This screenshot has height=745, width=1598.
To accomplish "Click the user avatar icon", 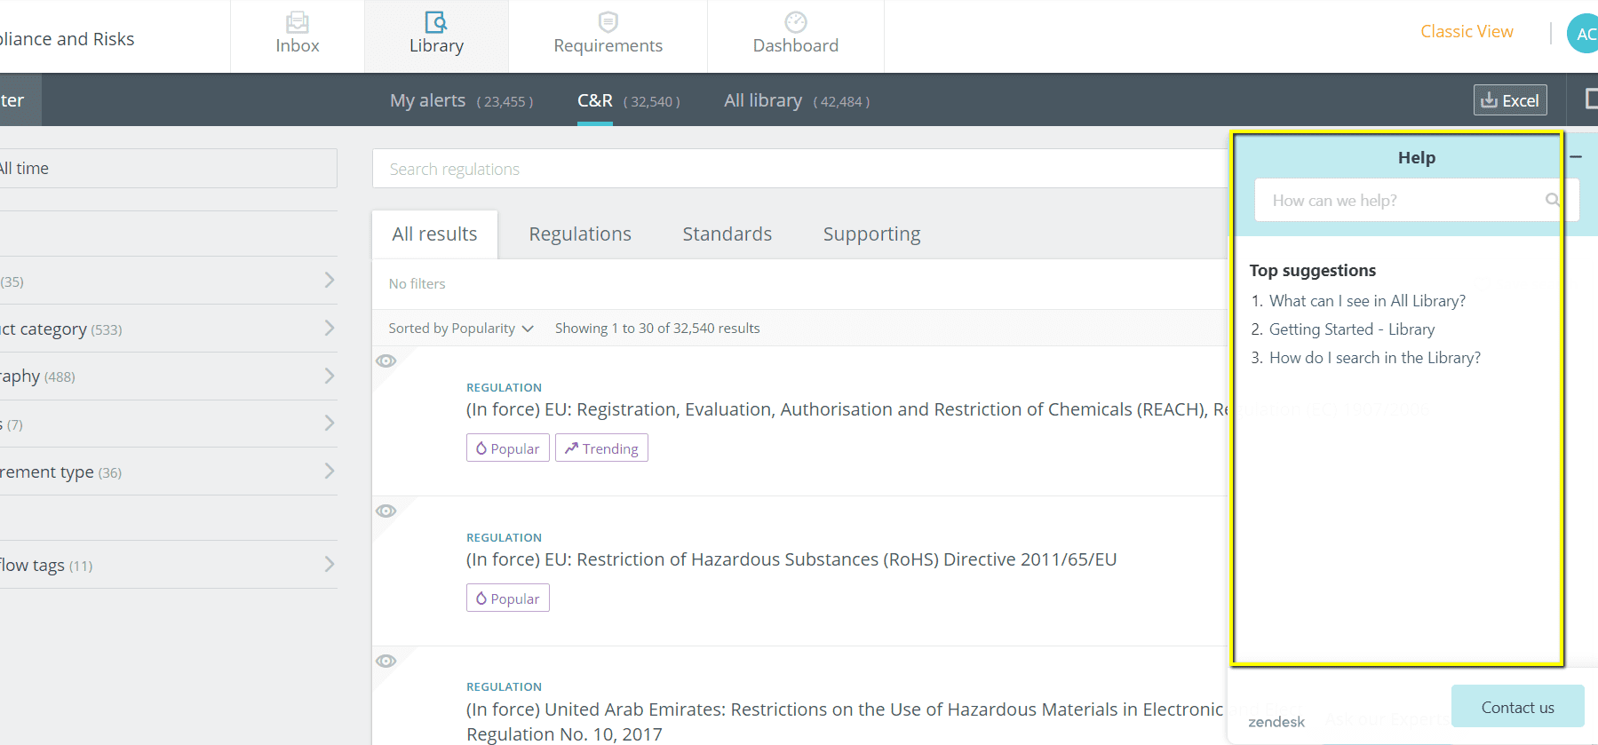I will (x=1584, y=34).
